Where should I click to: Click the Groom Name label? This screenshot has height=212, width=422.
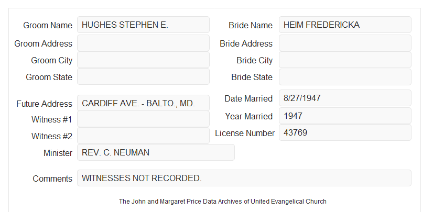tap(48, 25)
